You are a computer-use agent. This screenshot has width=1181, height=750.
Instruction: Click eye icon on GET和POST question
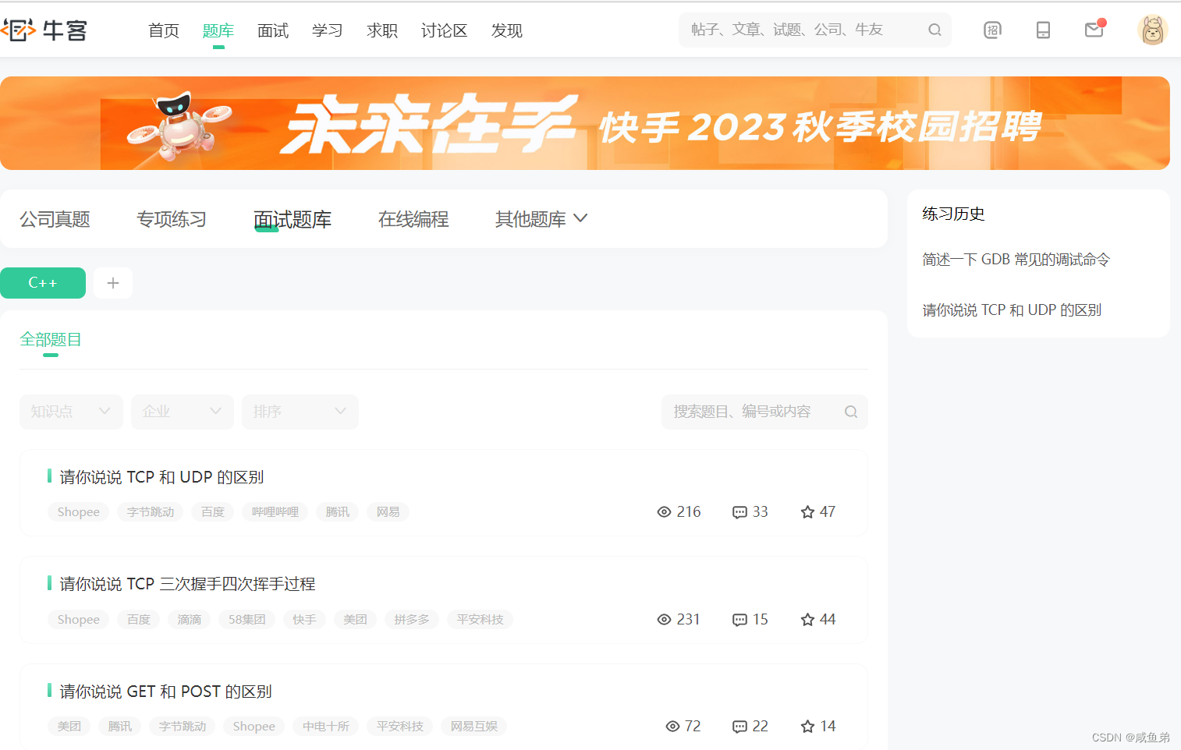[672, 727]
